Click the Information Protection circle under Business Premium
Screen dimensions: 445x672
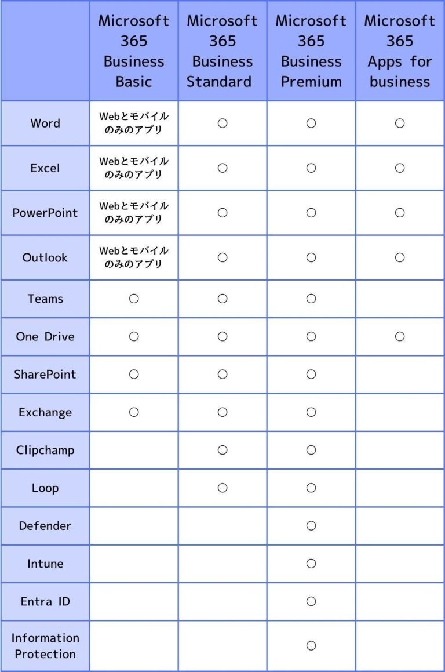(311, 646)
